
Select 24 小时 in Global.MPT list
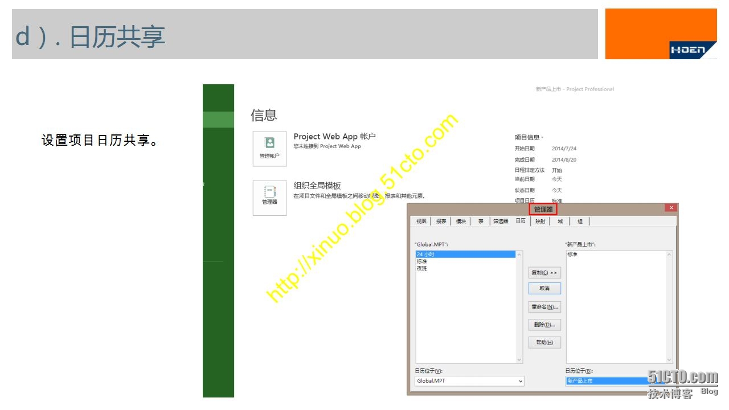point(465,255)
